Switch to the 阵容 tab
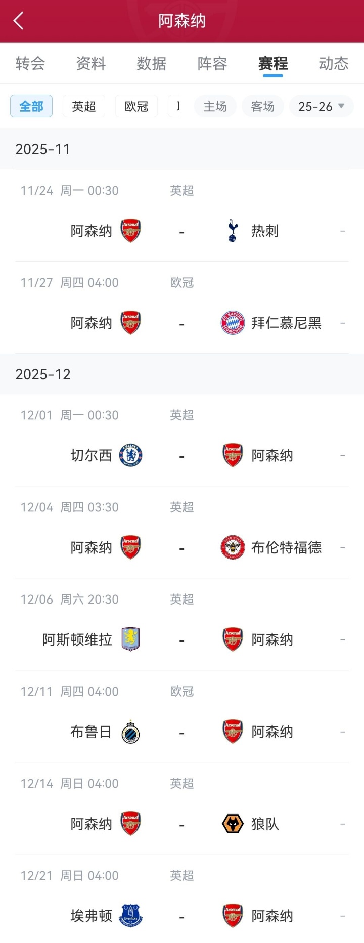 (x=212, y=64)
